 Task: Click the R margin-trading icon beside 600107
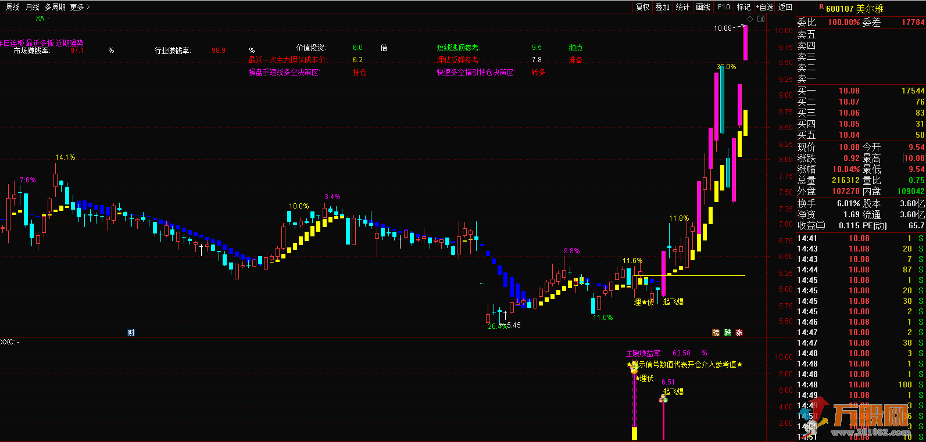point(821,7)
